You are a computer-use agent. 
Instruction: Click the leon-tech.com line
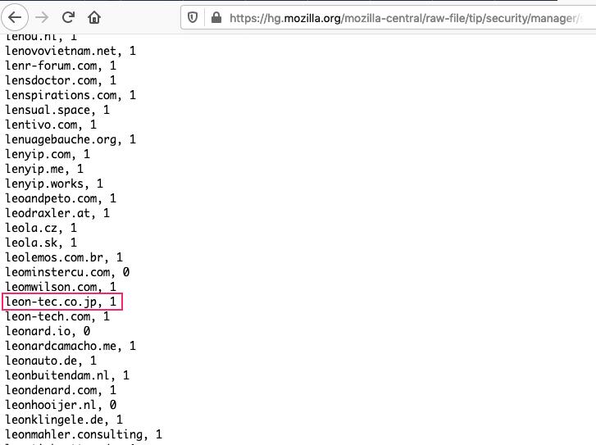(57, 316)
